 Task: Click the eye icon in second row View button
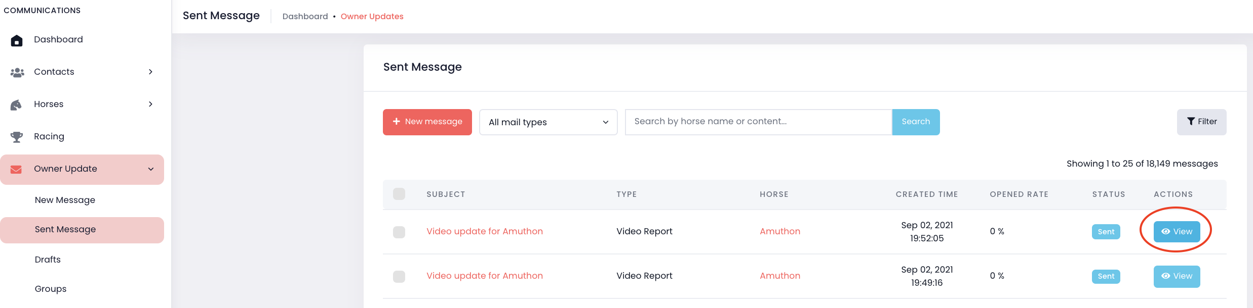(x=1165, y=276)
